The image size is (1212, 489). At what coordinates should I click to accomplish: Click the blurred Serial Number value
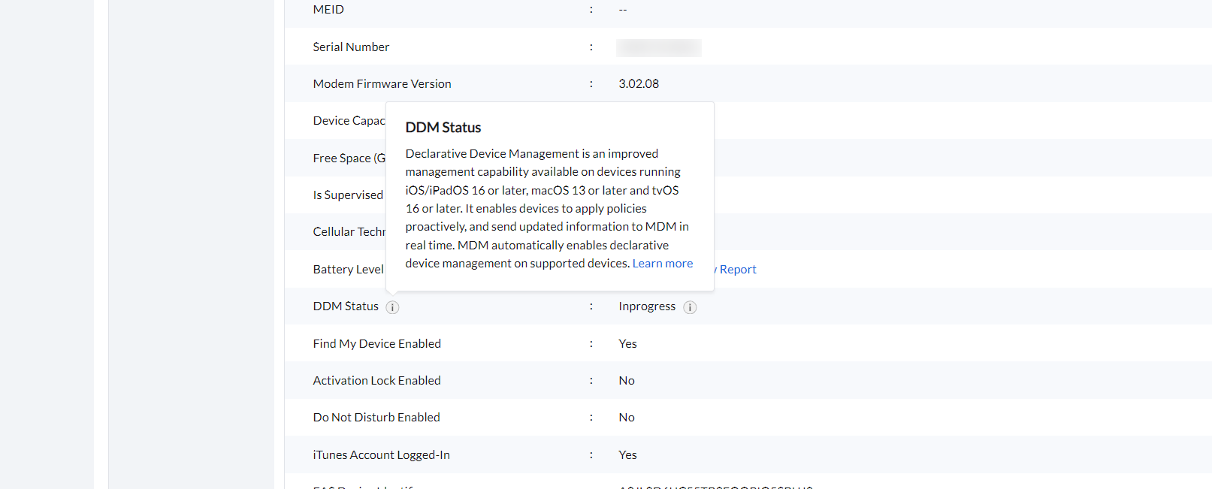[658, 48]
